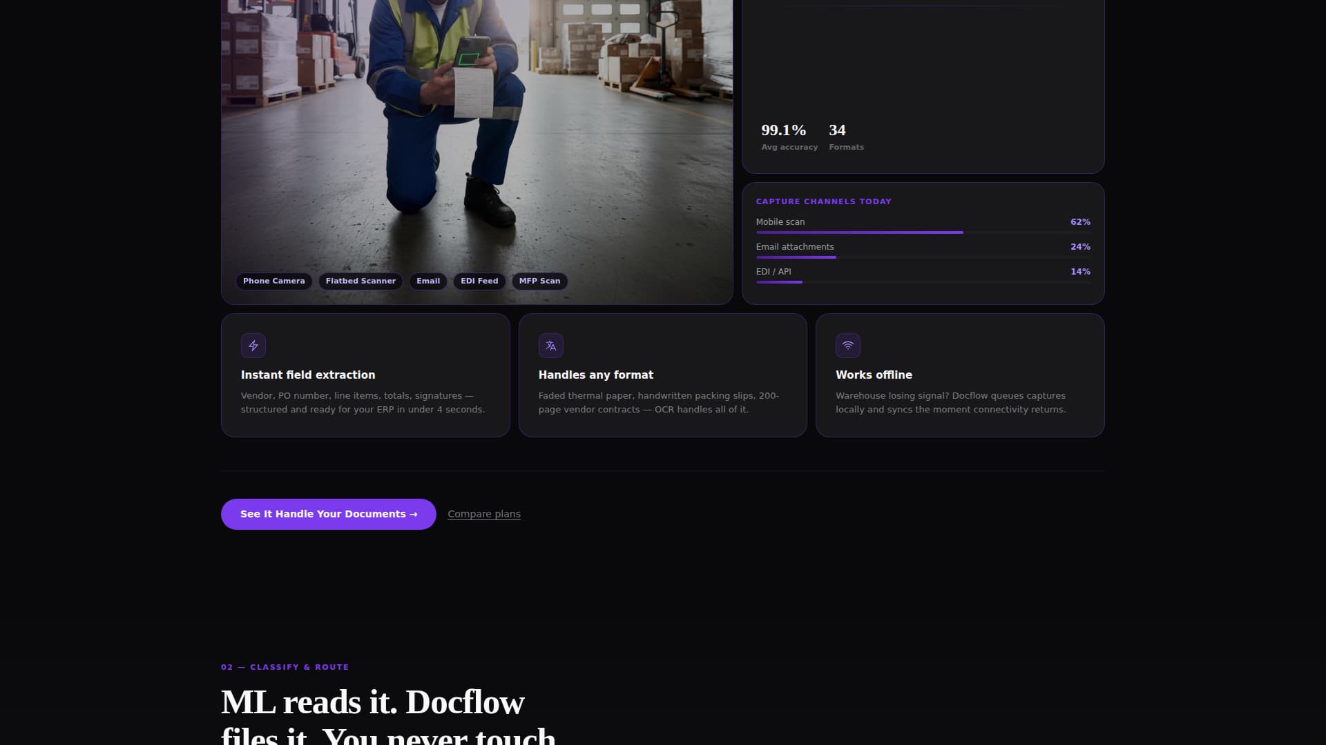The height and width of the screenshot is (745, 1326).
Task: Click See It Handle Your Documents button
Action: point(329,514)
